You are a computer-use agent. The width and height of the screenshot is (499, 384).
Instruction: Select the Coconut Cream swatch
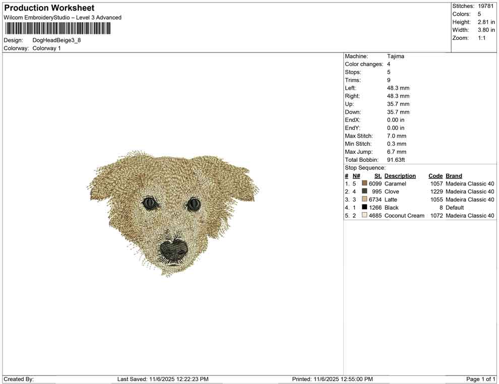pos(364,215)
